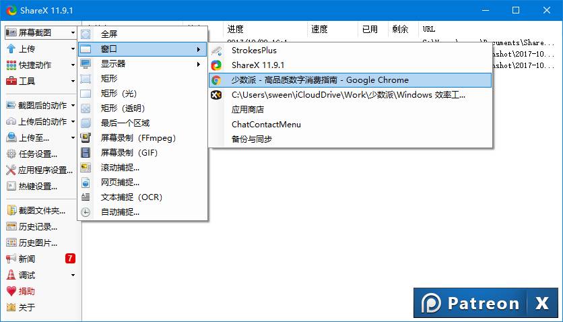
Task: Open News (新闻) button
Action: pyautogui.click(x=40, y=259)
